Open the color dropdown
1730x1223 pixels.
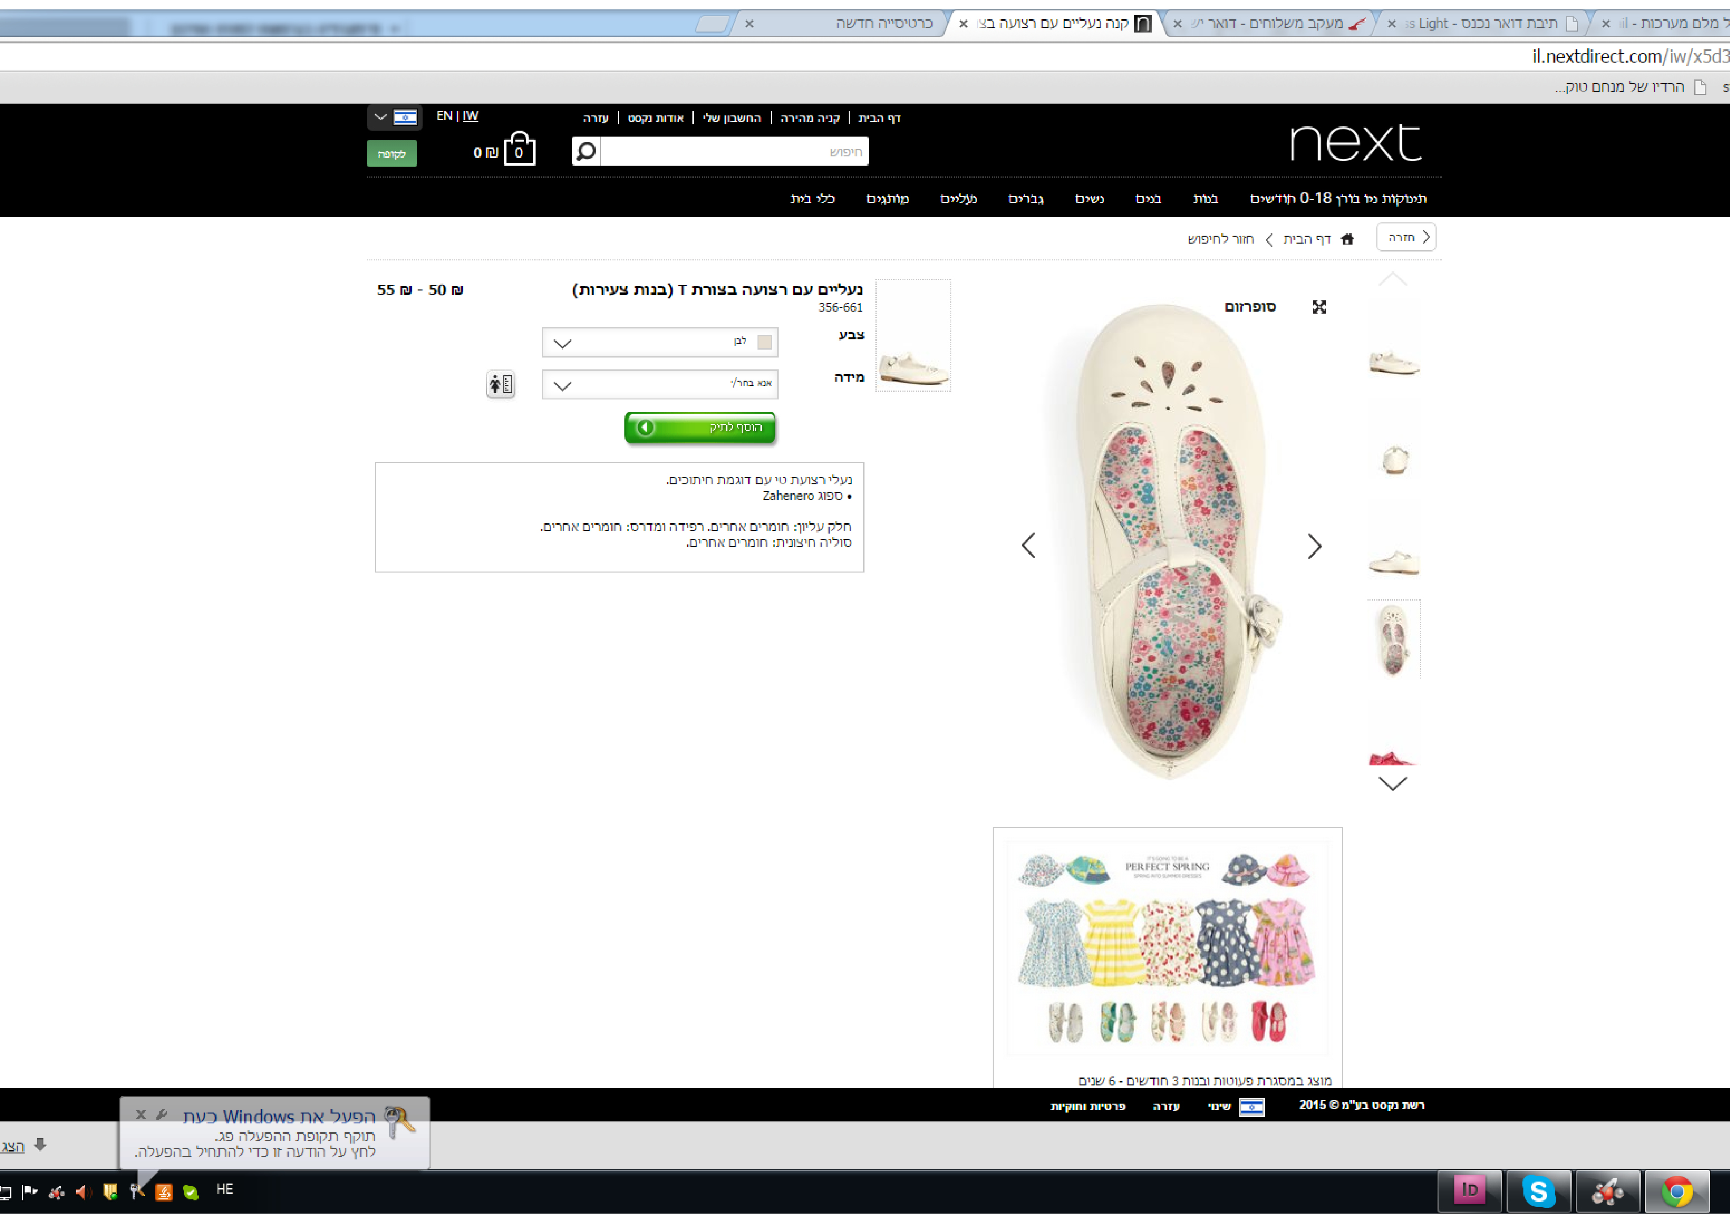(659, 343)
